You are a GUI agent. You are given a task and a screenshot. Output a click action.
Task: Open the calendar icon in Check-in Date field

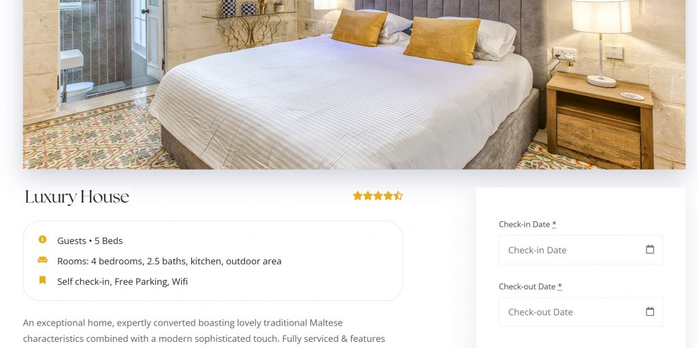click(x=649, y=249)
